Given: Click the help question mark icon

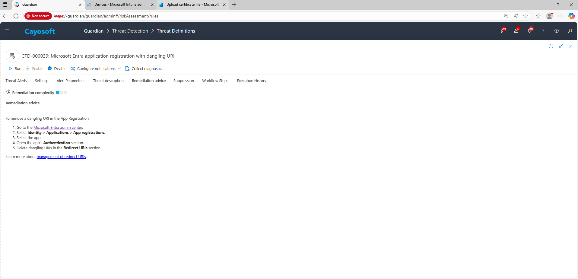Looking at the screenshot, I should (543, 31).
